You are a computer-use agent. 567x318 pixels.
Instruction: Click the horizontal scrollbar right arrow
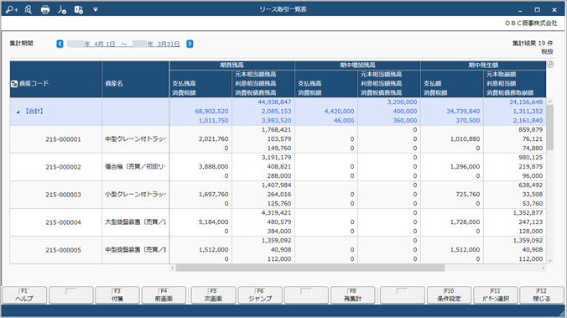[543, 268]
